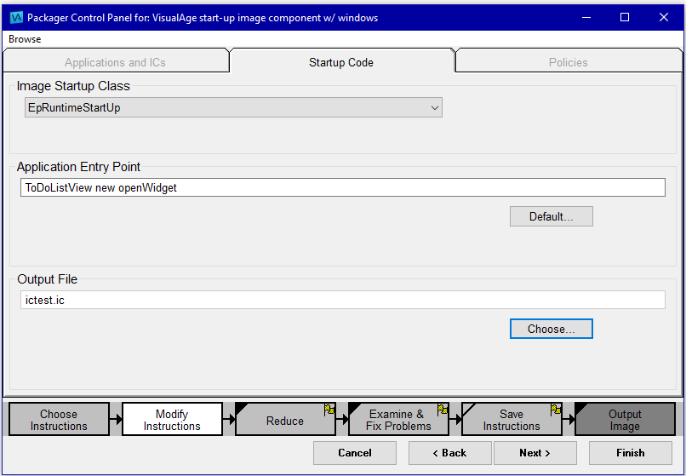The width and height of the screenshot is (686, 476).
Task: Click the Output File text field
Action: pos(342,300)
